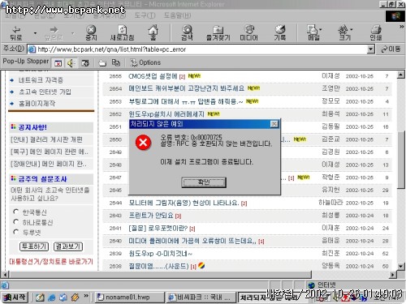Click the page icon in the address bar
Screen dimensions: 406x304
[32, 49]
